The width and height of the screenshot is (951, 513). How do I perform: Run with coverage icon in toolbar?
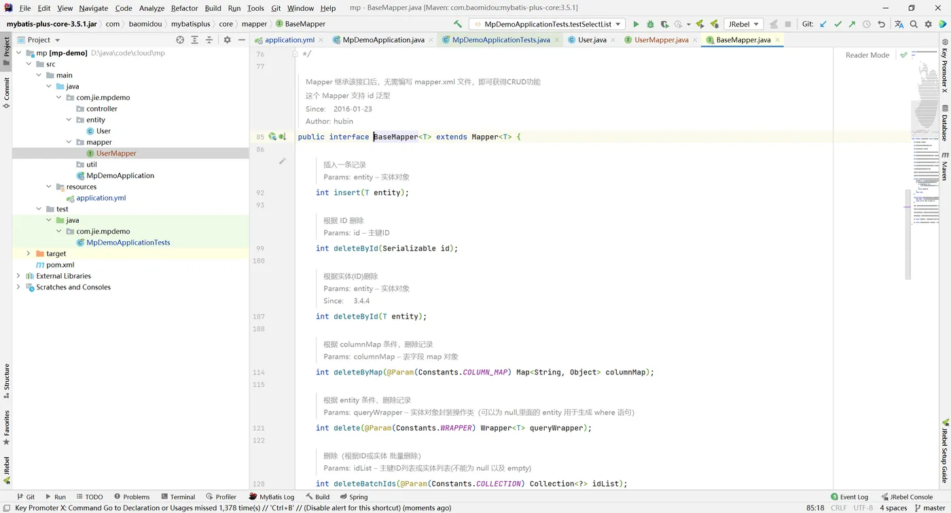(664, 24)
